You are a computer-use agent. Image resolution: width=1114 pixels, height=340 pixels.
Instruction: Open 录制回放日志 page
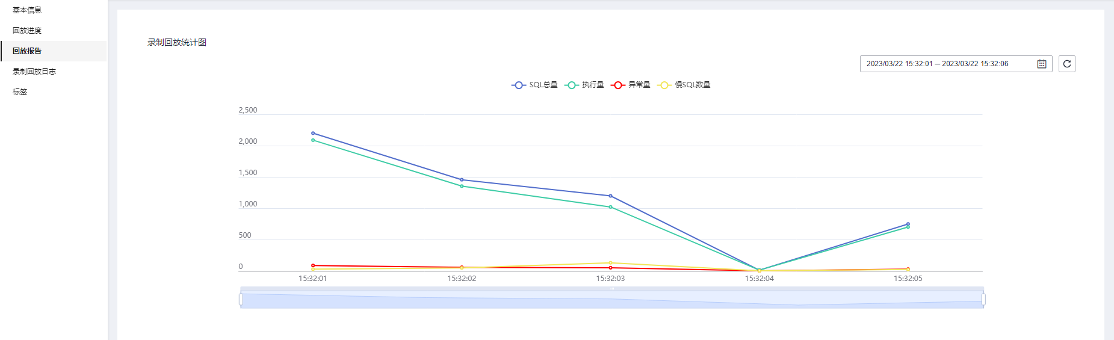tap(34, 72)
